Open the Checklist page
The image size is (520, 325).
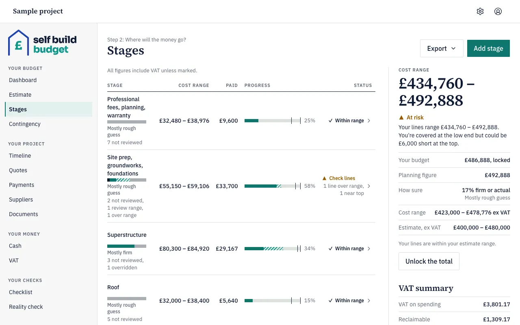(x=48, y=292)
